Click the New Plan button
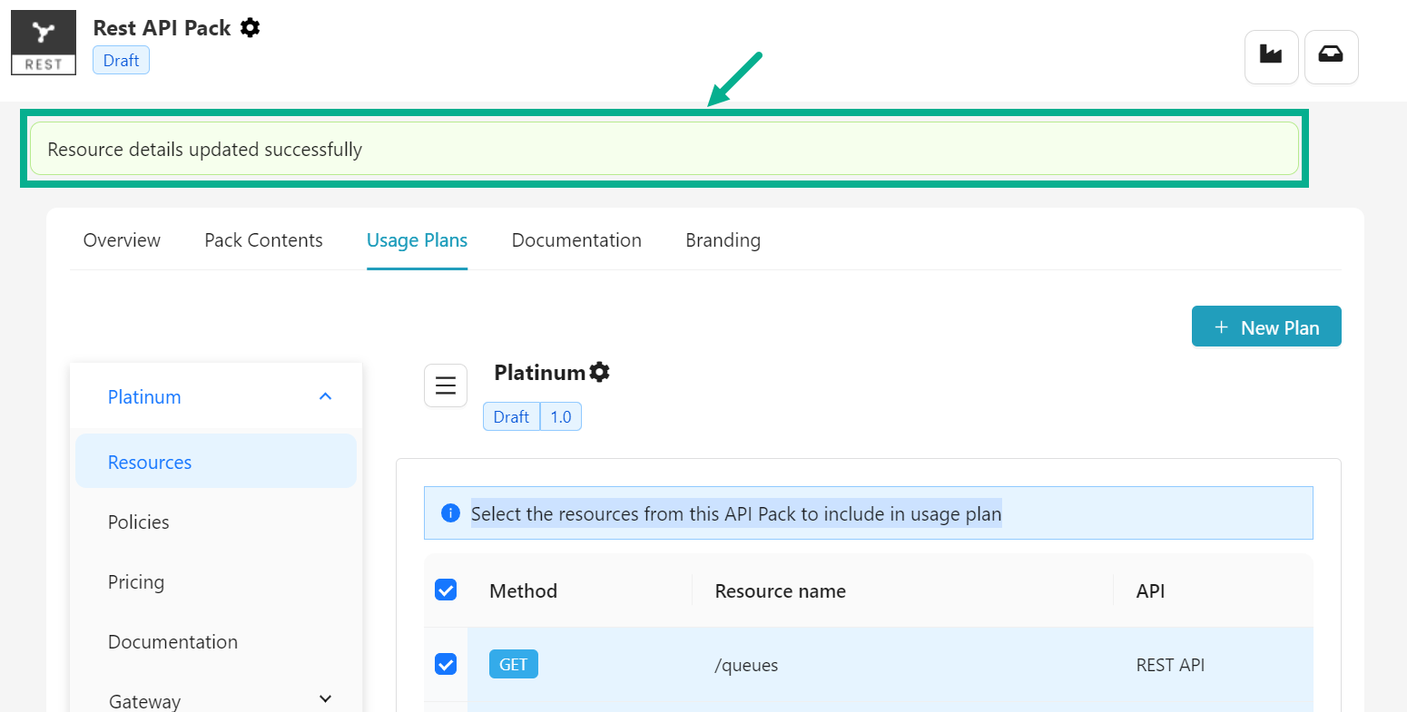Image resolution: width=1407 pixels, height=712 pixels. pos(1265,327)
